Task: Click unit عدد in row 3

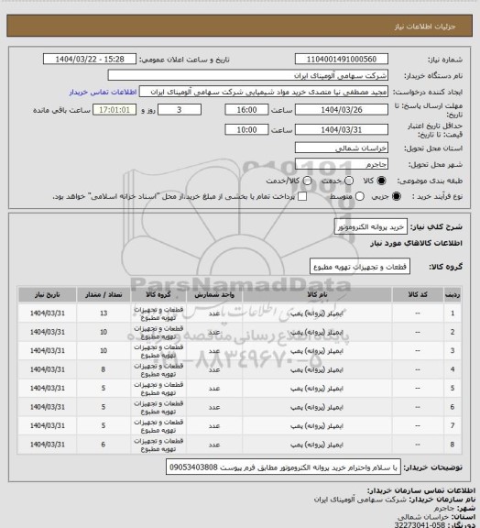Action: tap(214, 351)
